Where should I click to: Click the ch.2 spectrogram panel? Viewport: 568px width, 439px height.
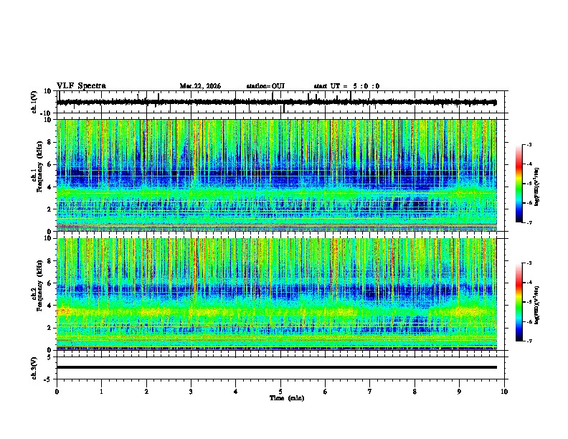point(276,294)
